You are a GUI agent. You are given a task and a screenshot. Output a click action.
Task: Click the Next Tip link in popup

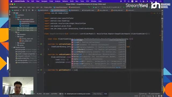[x=118, y=67]
